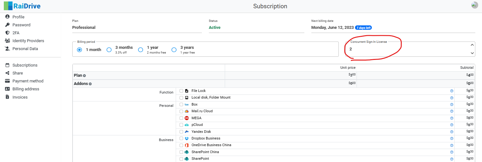482x162 pixels.
Task: Expand the Plan row details
Action: point(84,76)
